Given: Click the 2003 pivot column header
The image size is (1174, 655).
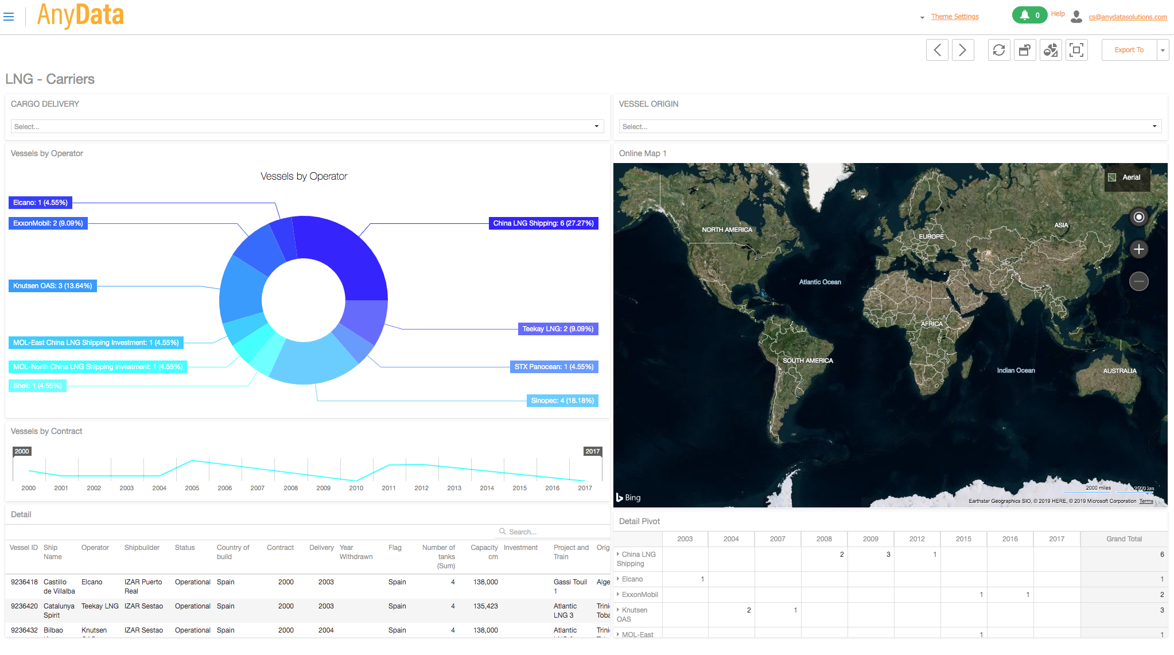Looking at the screenshot, I should (685, 539).
